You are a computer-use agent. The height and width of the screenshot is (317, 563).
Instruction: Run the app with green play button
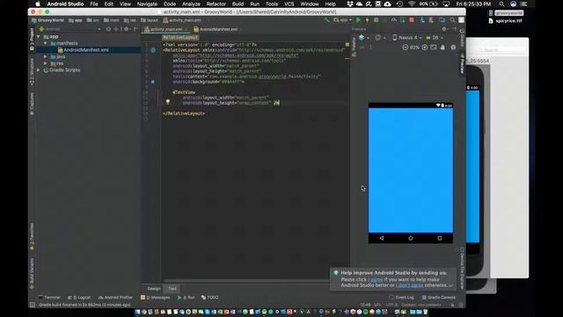click(x=358, y=20)
